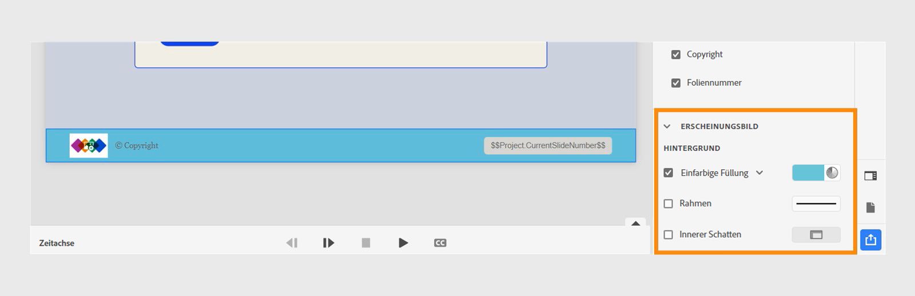Click the blue fill color swatch

tap(808, 173)
